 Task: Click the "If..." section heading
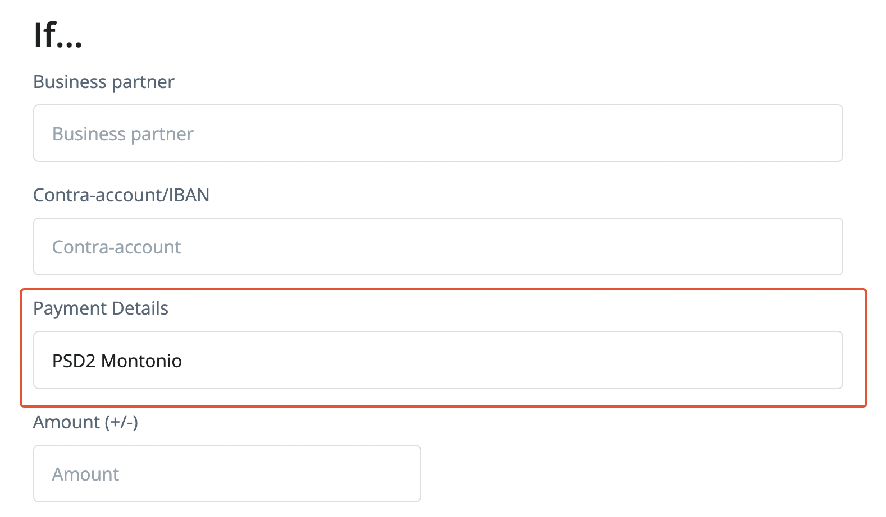[58, 36]
